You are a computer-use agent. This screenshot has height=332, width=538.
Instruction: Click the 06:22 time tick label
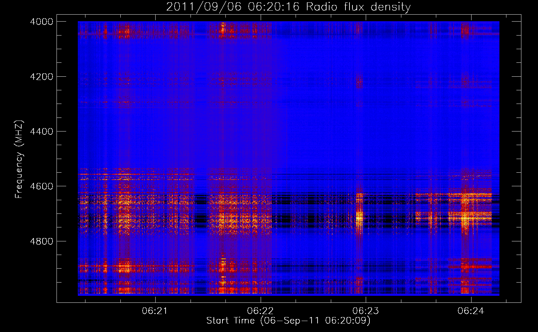tap(260, 311)
